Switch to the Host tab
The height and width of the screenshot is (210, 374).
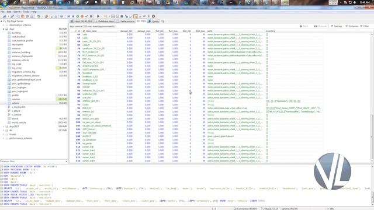tap(81, 21)
